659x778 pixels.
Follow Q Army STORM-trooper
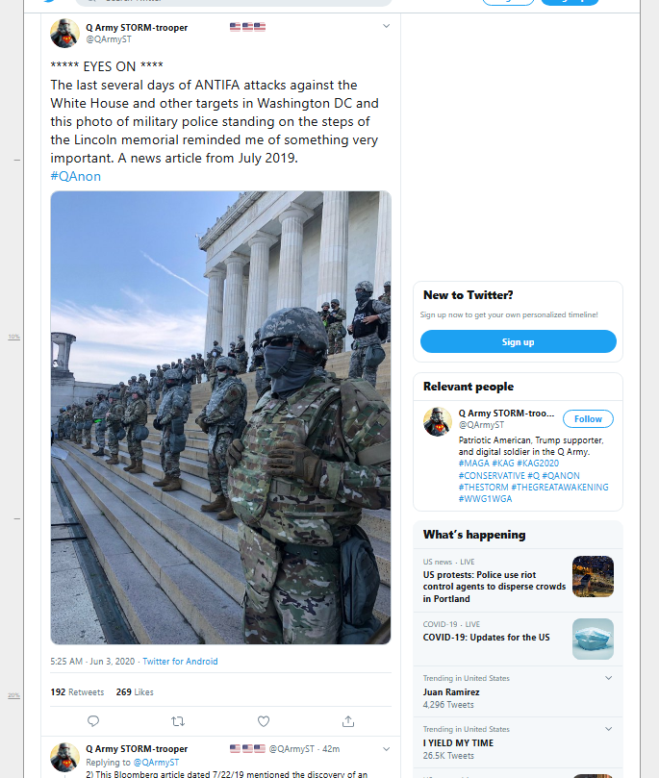point(588,418)
